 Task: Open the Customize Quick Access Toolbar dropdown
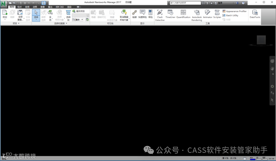[47, 3]
